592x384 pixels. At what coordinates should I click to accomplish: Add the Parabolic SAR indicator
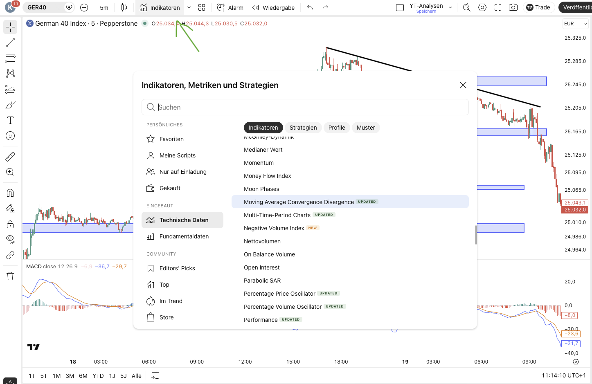point(350,281)
